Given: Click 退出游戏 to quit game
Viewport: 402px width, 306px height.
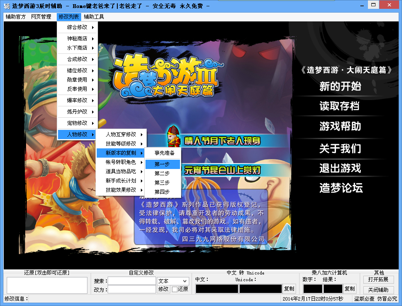Looking at the screenshot, I should [x=340, y=169].
